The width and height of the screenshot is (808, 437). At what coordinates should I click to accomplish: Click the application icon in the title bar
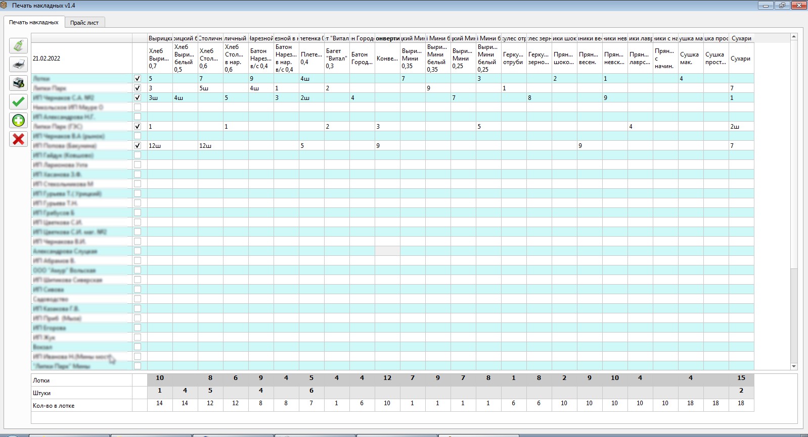[x=4, y=5]
